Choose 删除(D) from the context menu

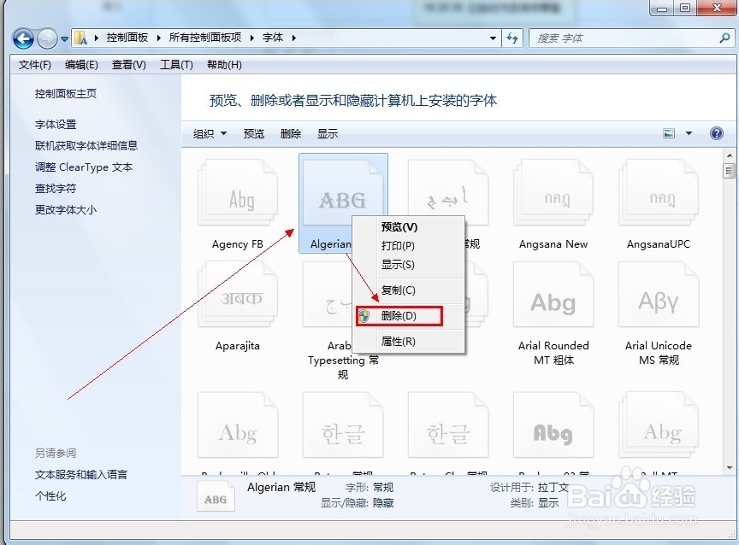(x=398, y=315)
